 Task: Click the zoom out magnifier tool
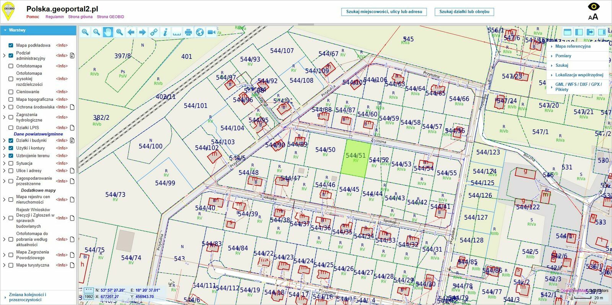tap(96, 32)
